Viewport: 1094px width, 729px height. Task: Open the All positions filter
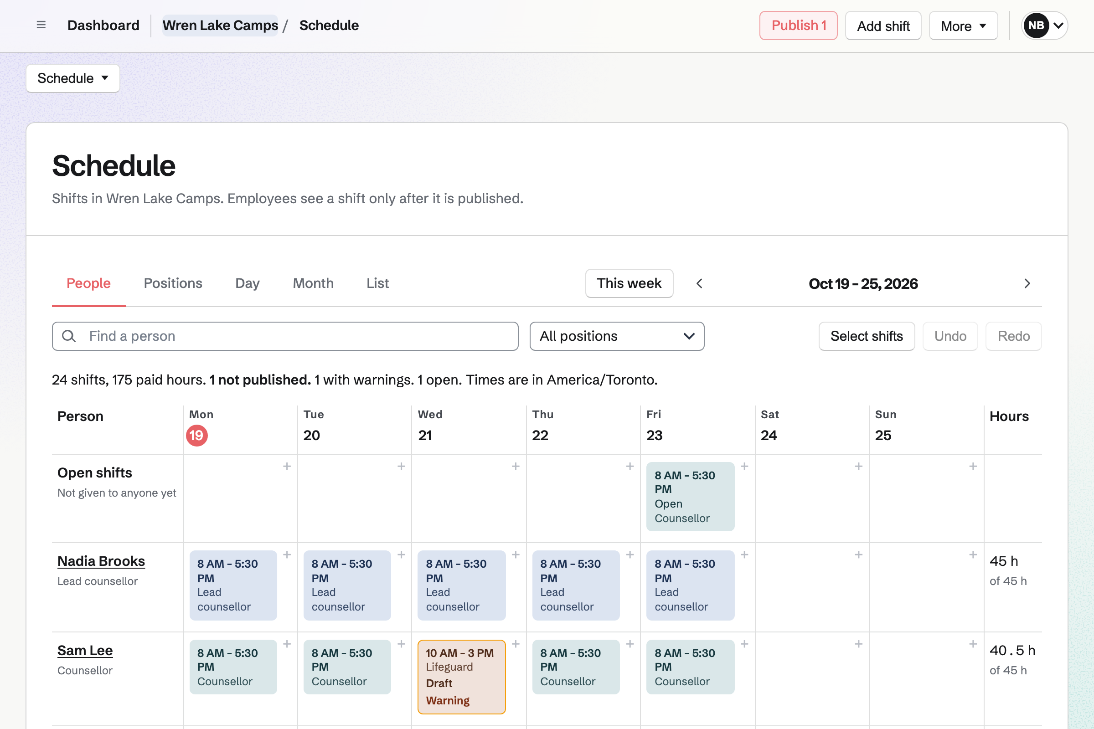pyautogui.click(x=617, y=336)
